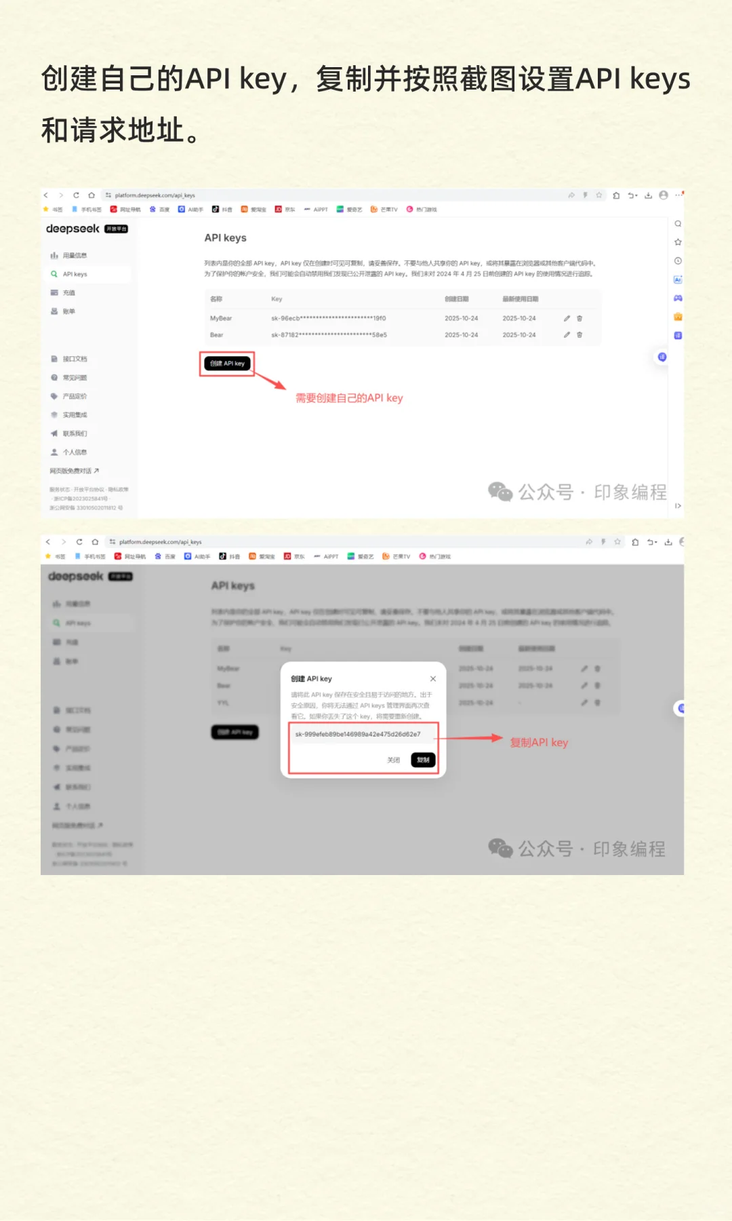Screen dimensions: 732x1221
Task: Delete the Bear key with trash icon, first screenshot
Action: pos(579,335)
